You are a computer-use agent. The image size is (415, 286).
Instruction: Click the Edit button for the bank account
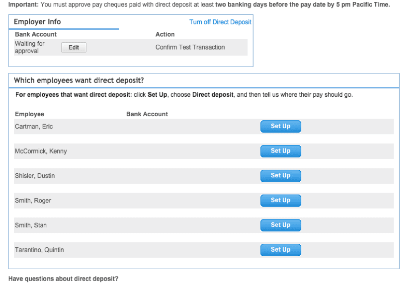(x=74, y=47)
